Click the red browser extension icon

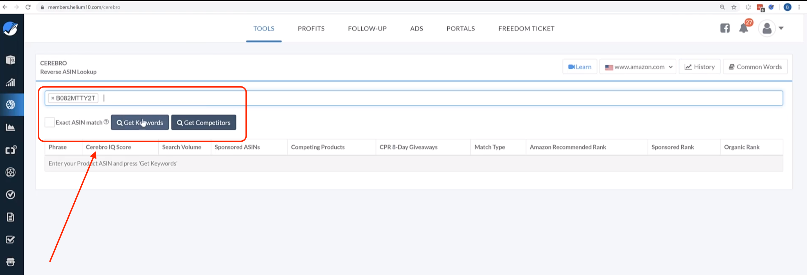coord(760,8)
